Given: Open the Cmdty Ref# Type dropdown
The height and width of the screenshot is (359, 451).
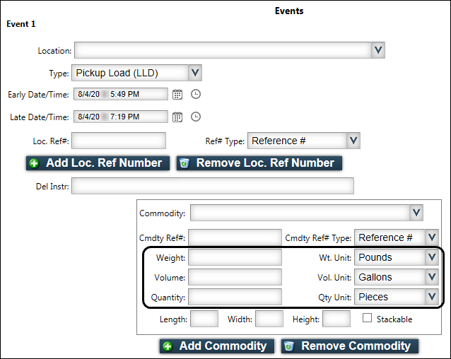Looking at the screenshot, I should click(432, 237).
